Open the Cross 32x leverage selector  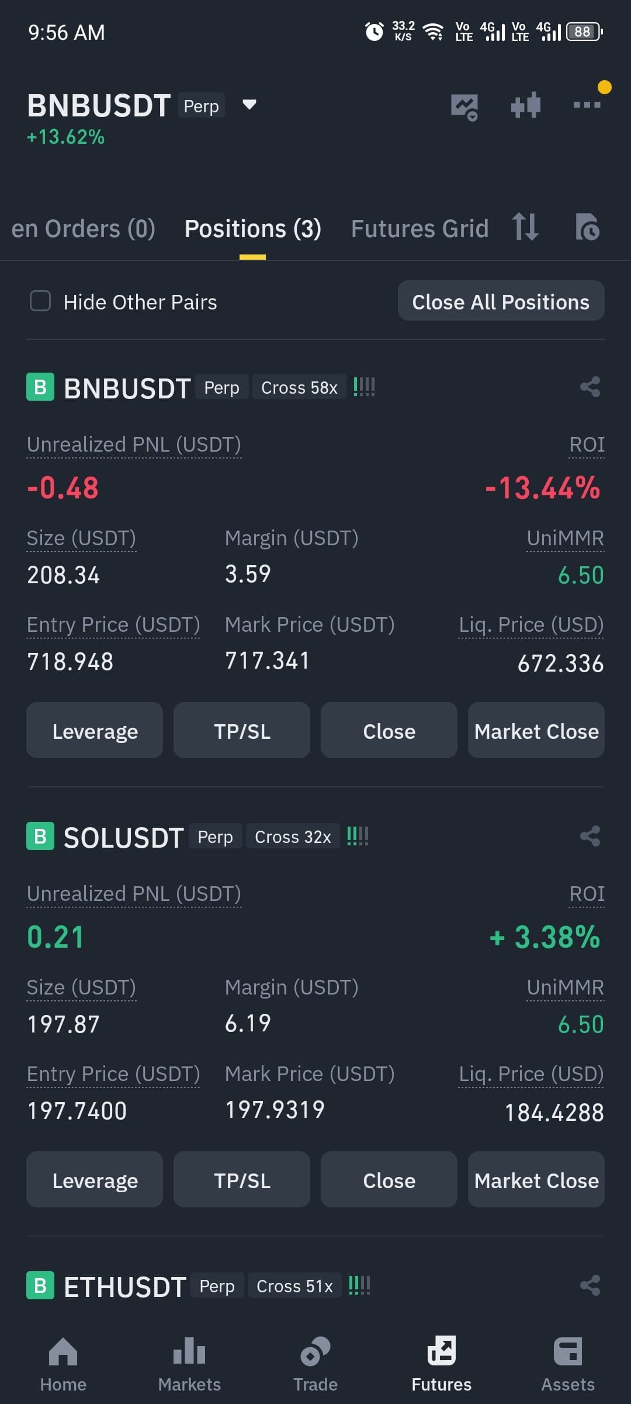[293, 837]
